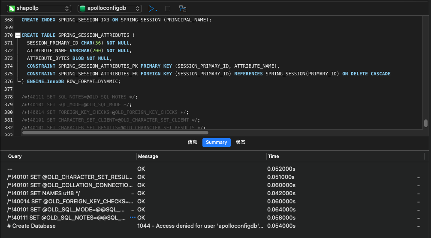Image resolution: width=431 pixels, height=238 pixels.
Task: Click the ATTRIBUTE_NAME VARCHAR(200) line
Action: (x=79, y=51)
